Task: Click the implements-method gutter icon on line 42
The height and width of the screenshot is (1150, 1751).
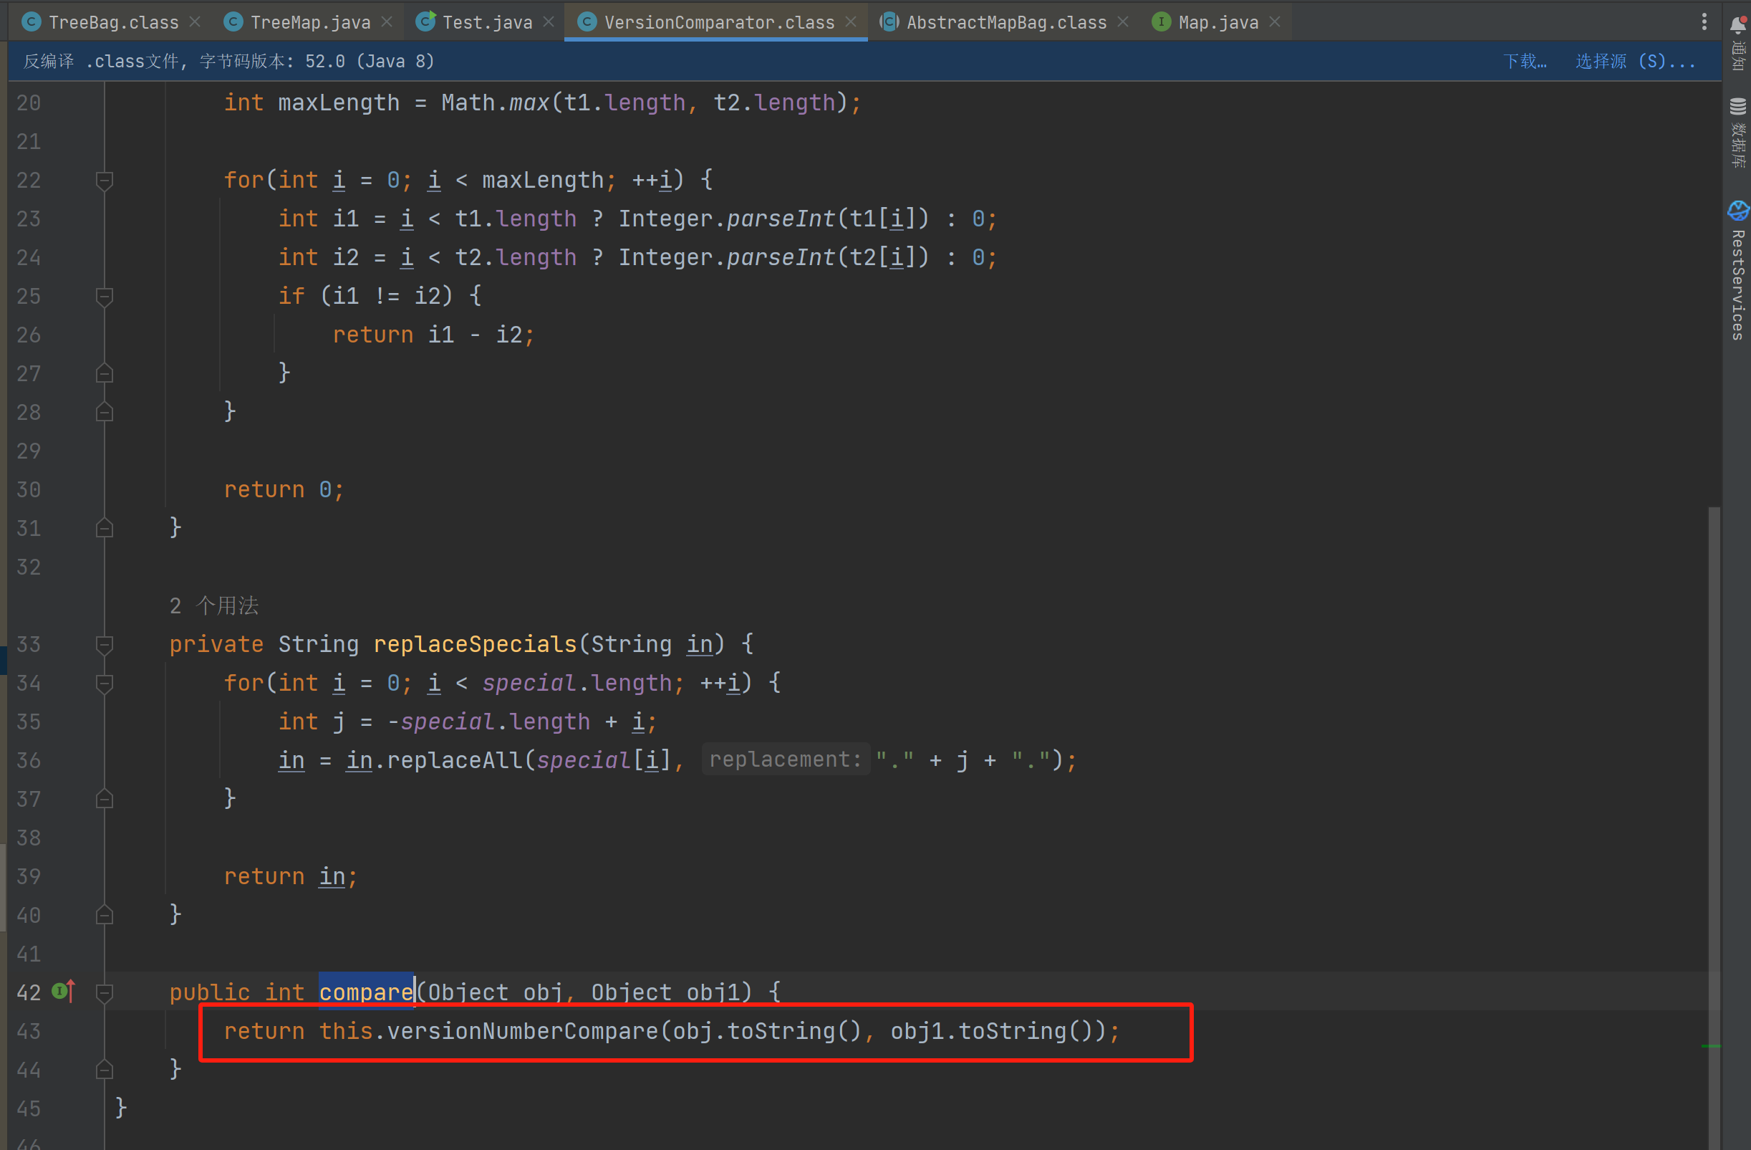Action: click(x=63, y=992)
